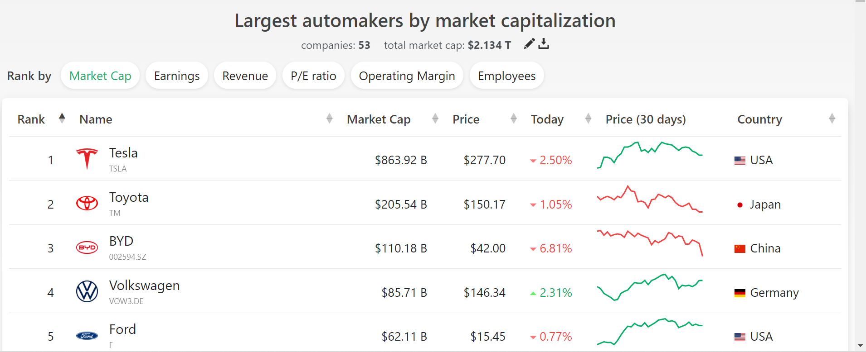This screenshot has height=352, width=866.
Task: Click the Volkswagen logo icon
Action: tap(87, 291)
